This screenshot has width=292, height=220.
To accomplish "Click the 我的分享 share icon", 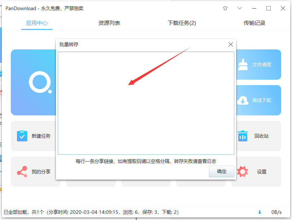I will click(x=22, y=172).
